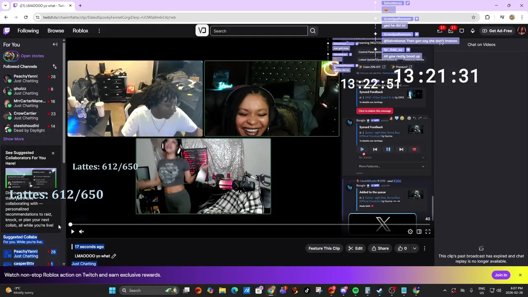Open Steam from the taskbar

point(379,290)
